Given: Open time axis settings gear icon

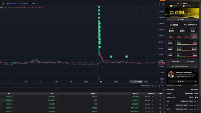Looking at the screenshot, I should coord(162,82).
